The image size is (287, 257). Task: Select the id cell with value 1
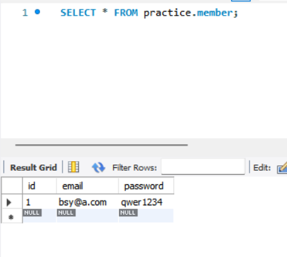(x=39, y=202)
